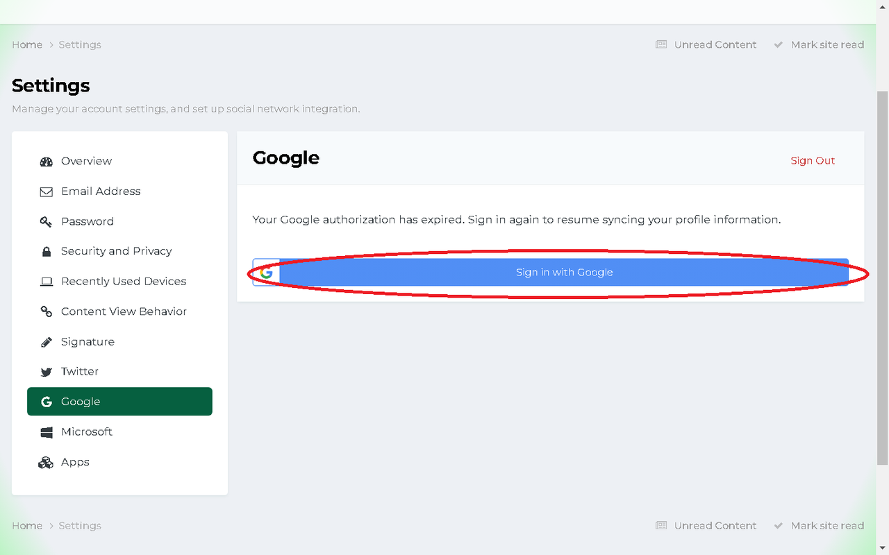Open the Overview dashboard icon in sidebar
Image resolution: width=889 pixels, height=555 pixels.
click(x=47, y=162)
